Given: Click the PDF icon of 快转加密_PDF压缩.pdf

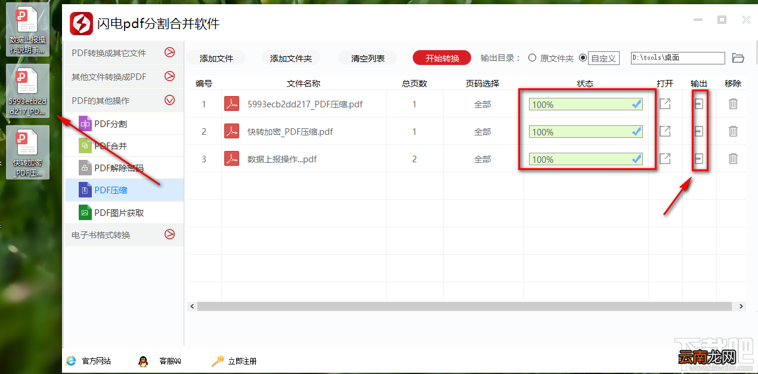Looking at the screenshot, I should (231, 131).
